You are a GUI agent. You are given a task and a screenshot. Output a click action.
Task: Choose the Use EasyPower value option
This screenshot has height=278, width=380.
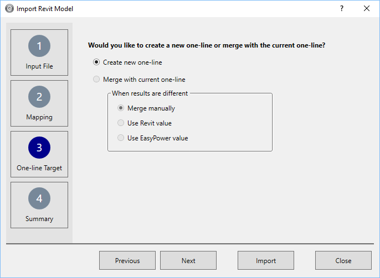coord(121,138)
